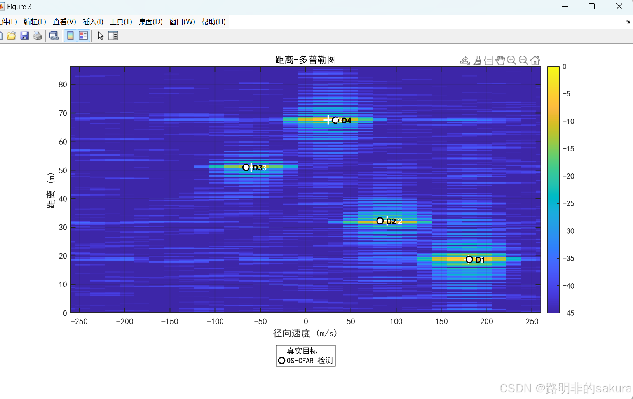
Task: Open the 插入(I) menu
Action: point(93,22)
